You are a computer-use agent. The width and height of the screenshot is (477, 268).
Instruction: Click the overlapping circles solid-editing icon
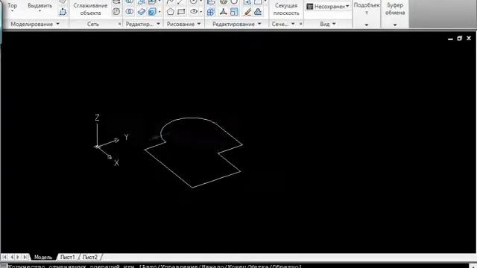pyautogui.click(x=130, y=12)
